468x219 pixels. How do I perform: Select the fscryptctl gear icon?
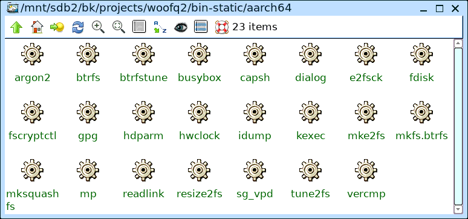tap(32, 112)
